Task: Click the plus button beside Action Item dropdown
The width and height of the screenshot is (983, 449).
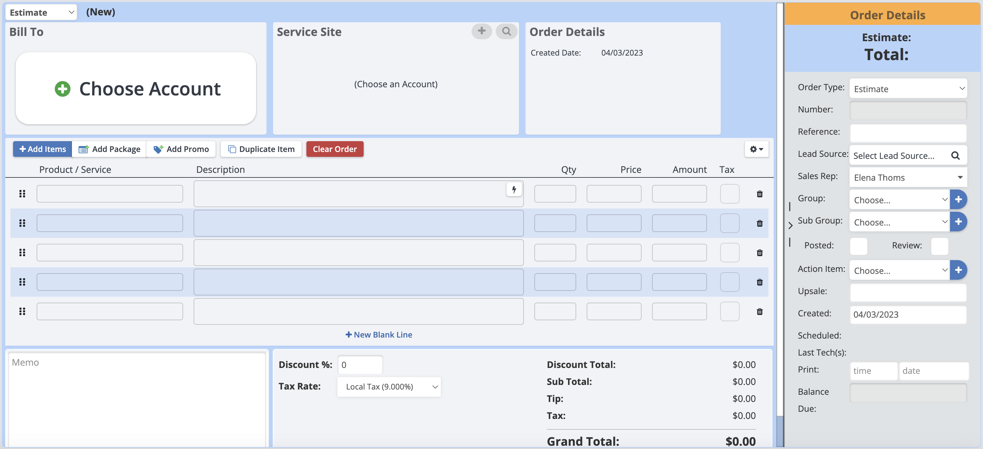Action: click(x=958, y=270)
